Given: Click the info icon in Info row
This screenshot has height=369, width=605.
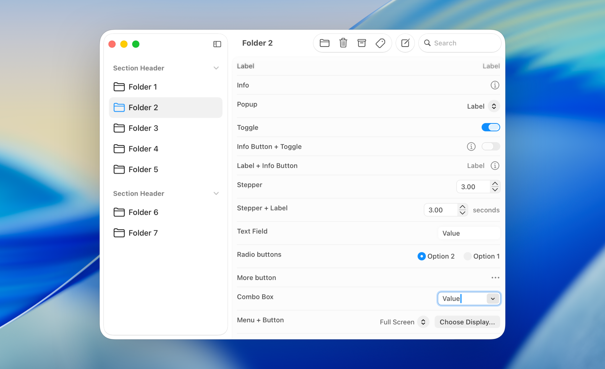Looking at the screenshot, I should tap(495, 85).
